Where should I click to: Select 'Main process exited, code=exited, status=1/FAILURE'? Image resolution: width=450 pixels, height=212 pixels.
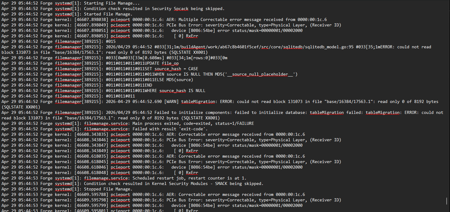(x=193, y=123)
